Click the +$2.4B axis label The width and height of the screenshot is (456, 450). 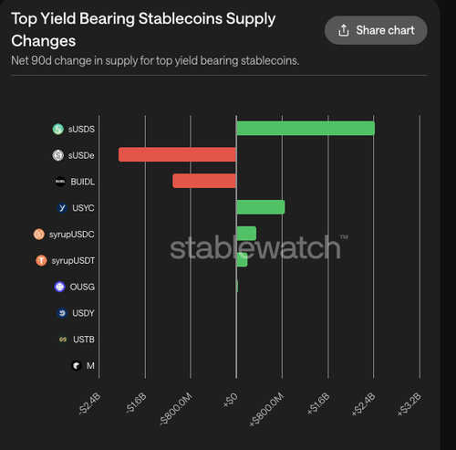pyautogui.click(x=364, y=404)
